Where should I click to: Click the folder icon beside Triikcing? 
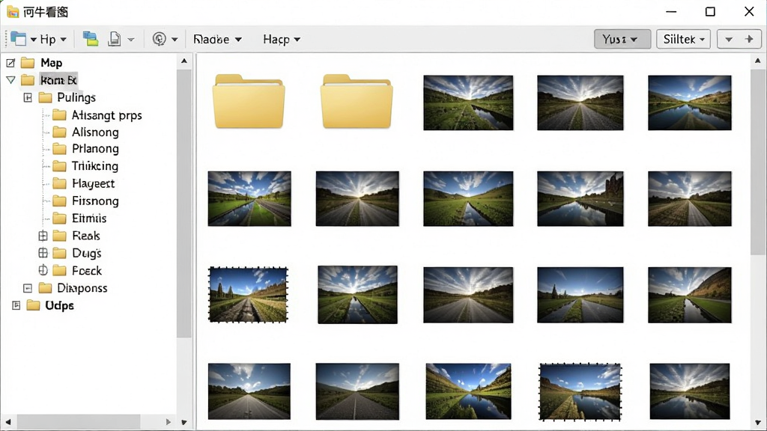[x=59, y=166]
